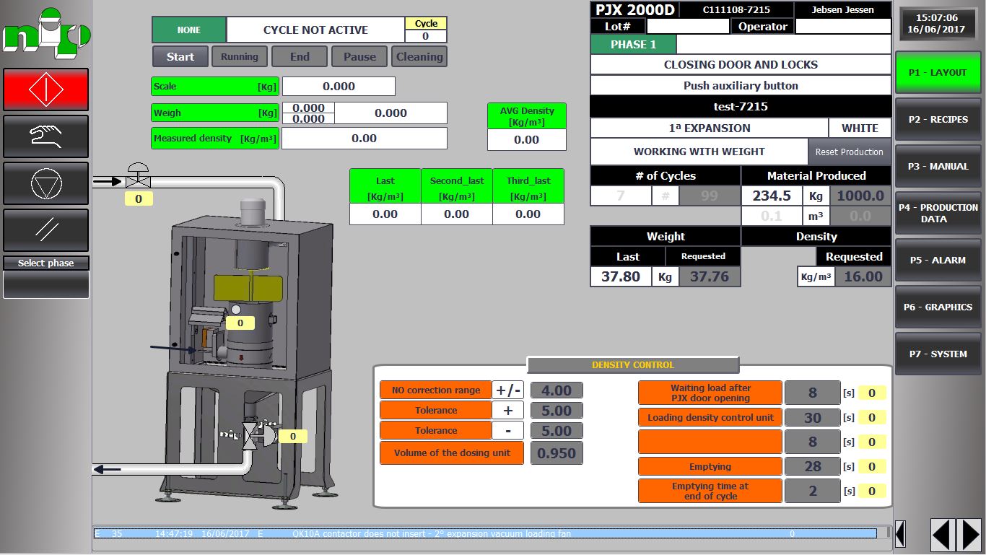
Task: Click the 1ª EXPANSION label
Action: [710, 128]
